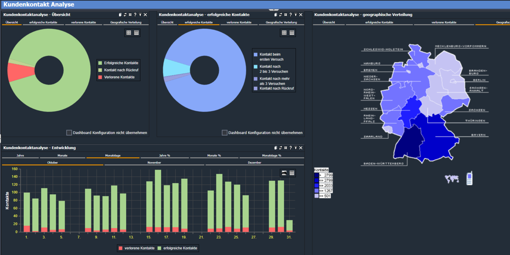Switch Entwicklung chart to Monatstage % tab
Image resolution: width=510 pixels, height=255 pixels.
click(x=272, y=156)
